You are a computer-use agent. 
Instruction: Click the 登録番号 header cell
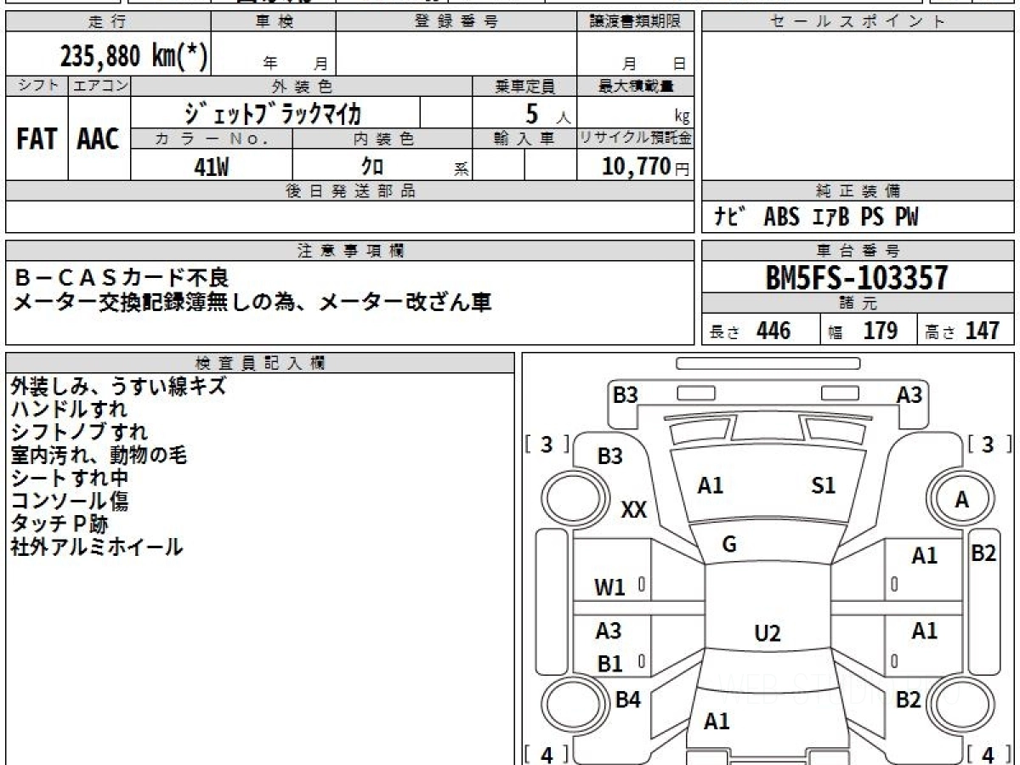point(456,22)
